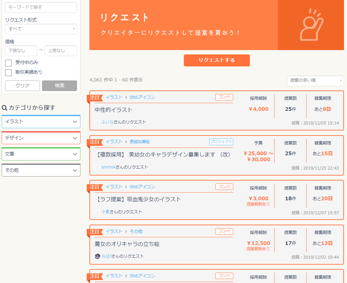Click ふいな's avatar icon
Viewport: 347px width, 283px height.
(97, 122)
